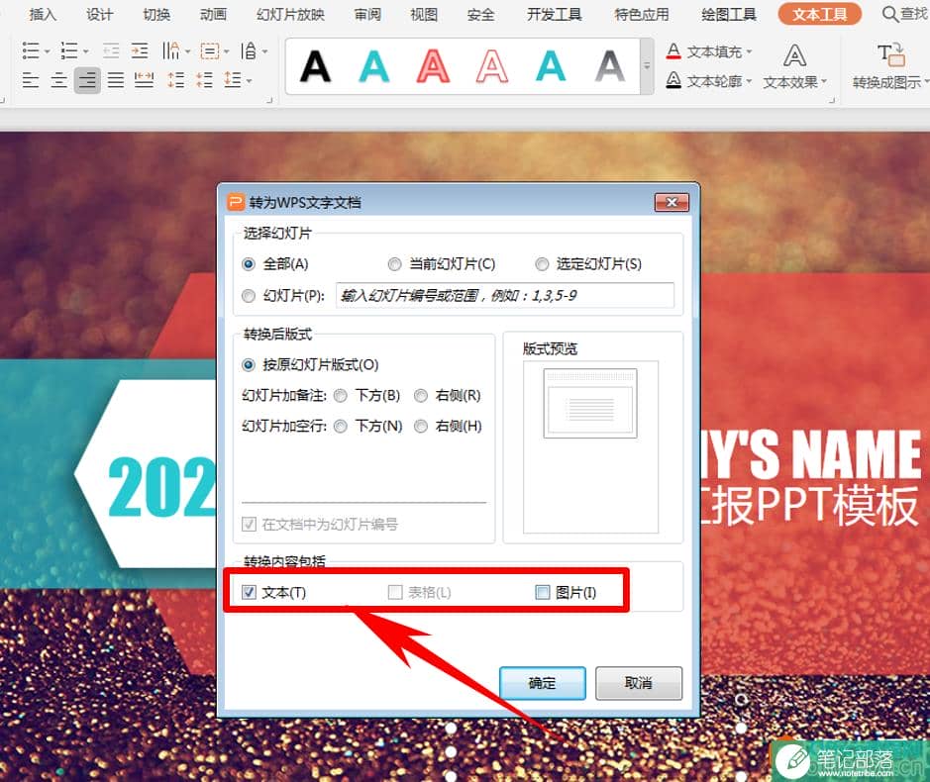Viewport: 930px width, 782px height.
Task: Switch to the 动画 tab
Action: 213,14
